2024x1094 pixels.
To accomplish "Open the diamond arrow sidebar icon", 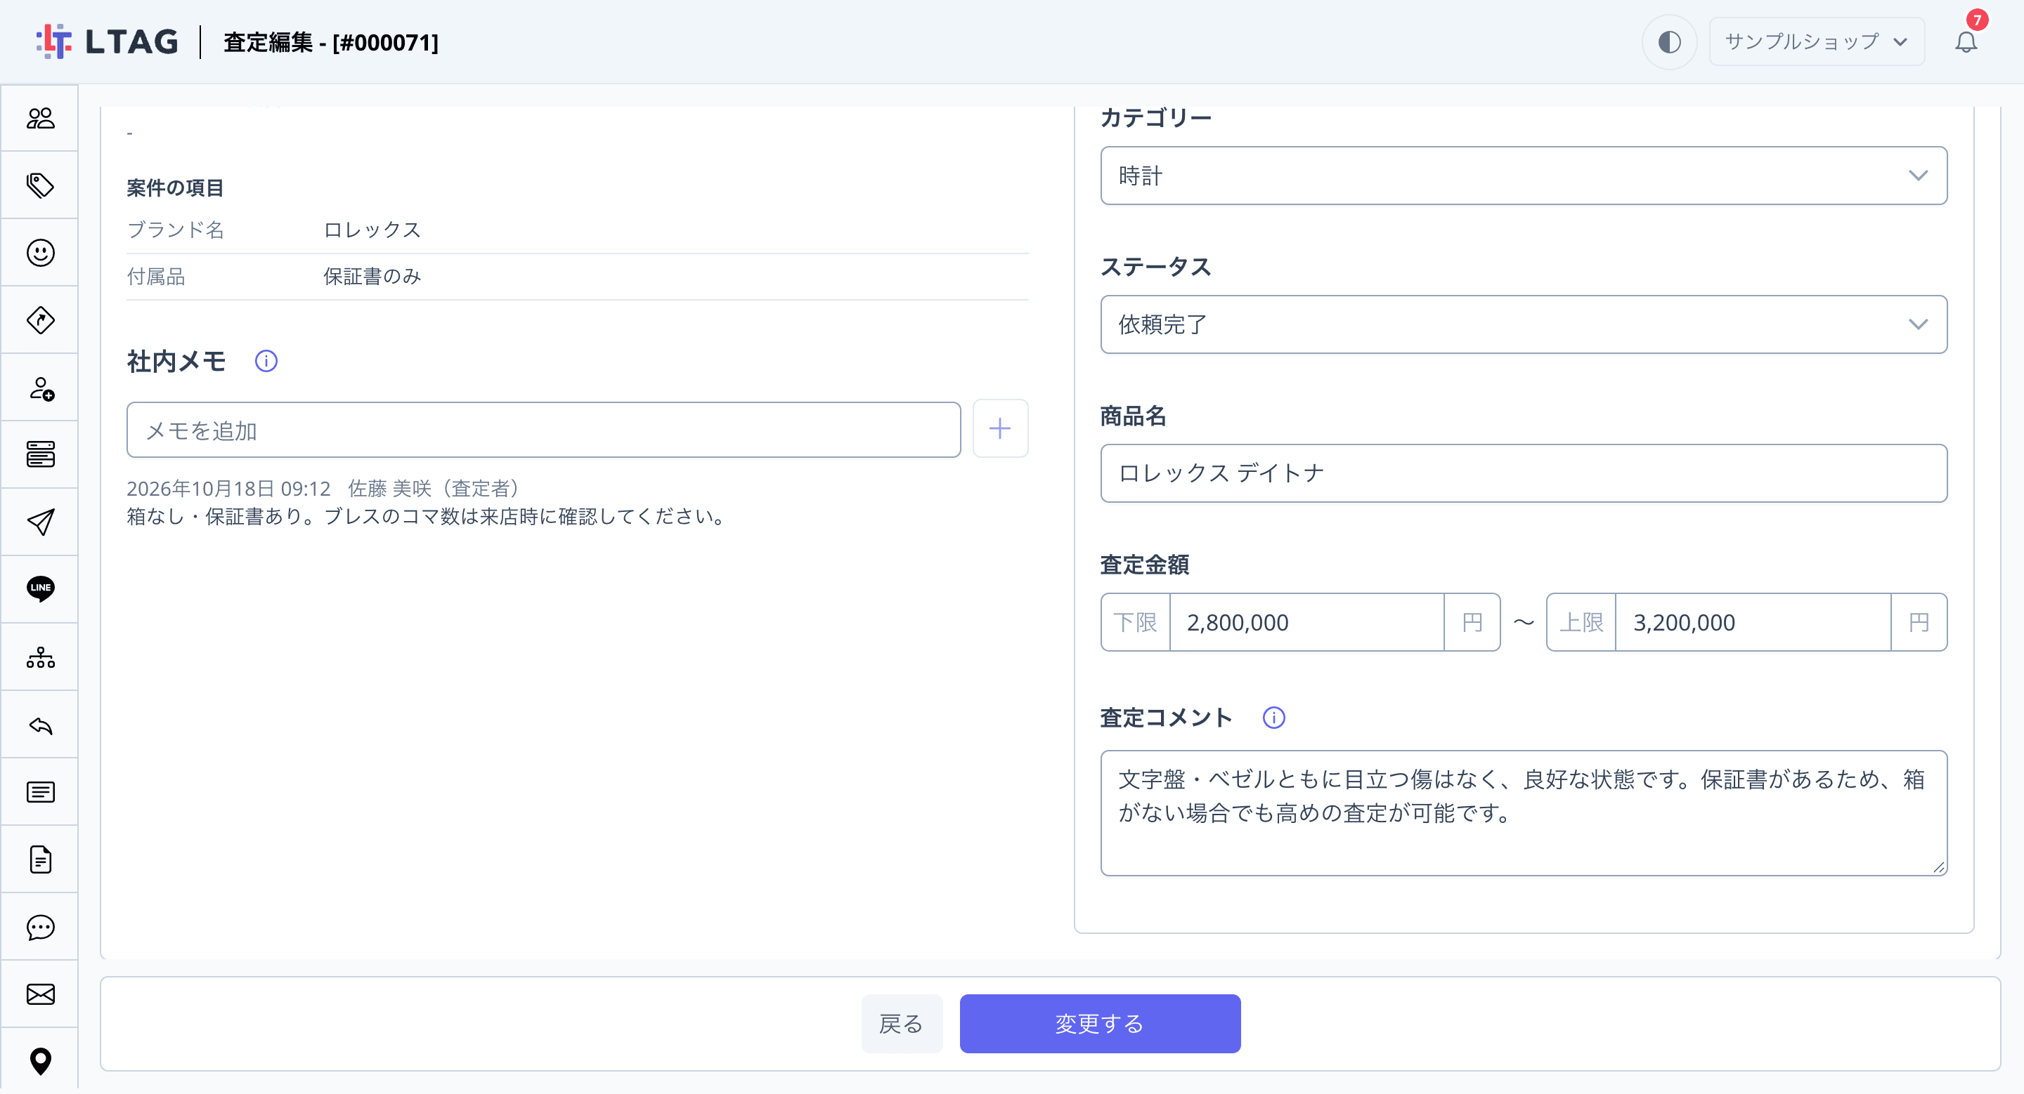I will click(x=40, y=320).
